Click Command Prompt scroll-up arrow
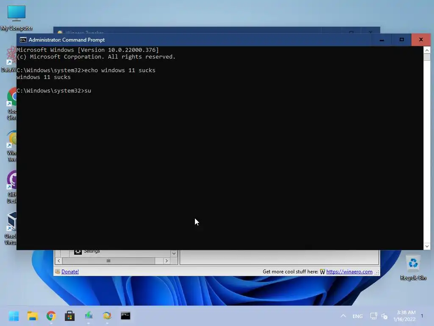This screenshot has width=434, height=326. (427, 50)
